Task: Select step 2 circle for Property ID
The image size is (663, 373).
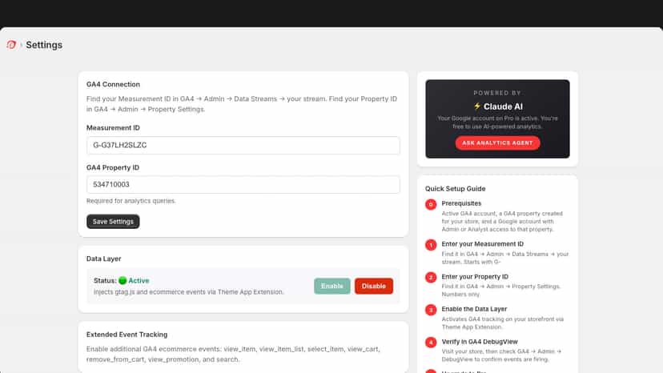Action: coord(431,278)
